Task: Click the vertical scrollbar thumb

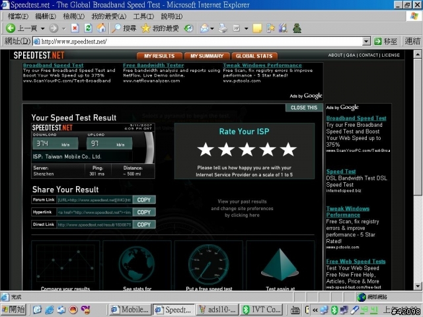Action: pos(418,127)
